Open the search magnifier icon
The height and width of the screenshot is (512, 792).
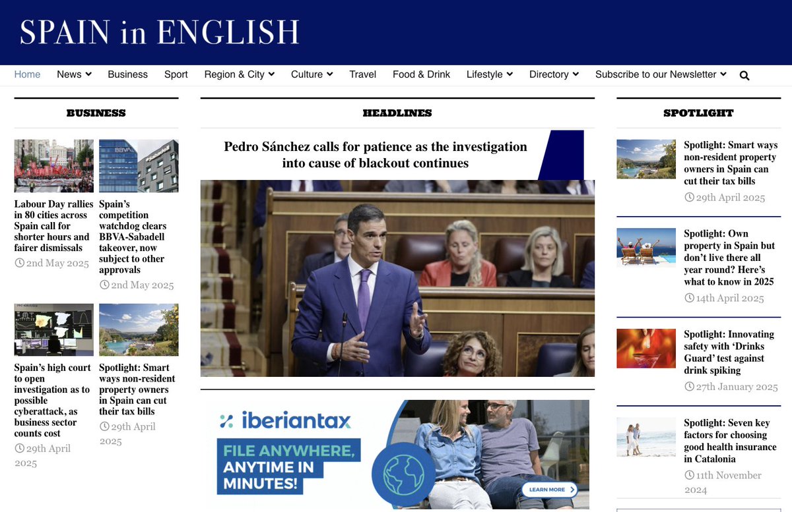(744, 74)
